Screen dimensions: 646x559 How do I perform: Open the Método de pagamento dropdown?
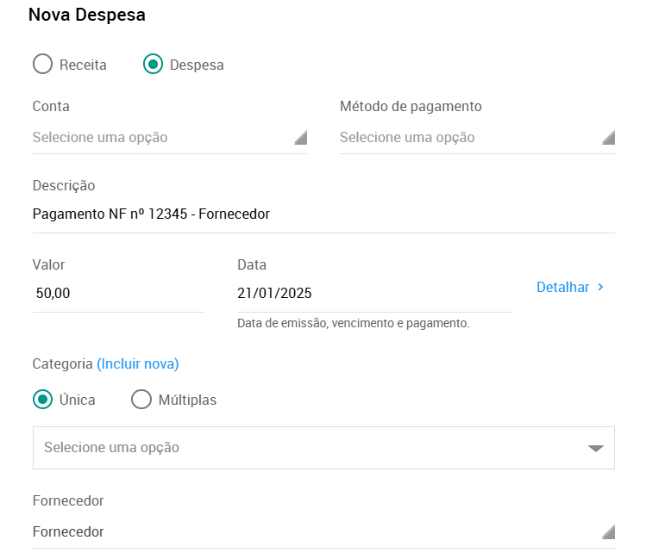pos(477,138)
